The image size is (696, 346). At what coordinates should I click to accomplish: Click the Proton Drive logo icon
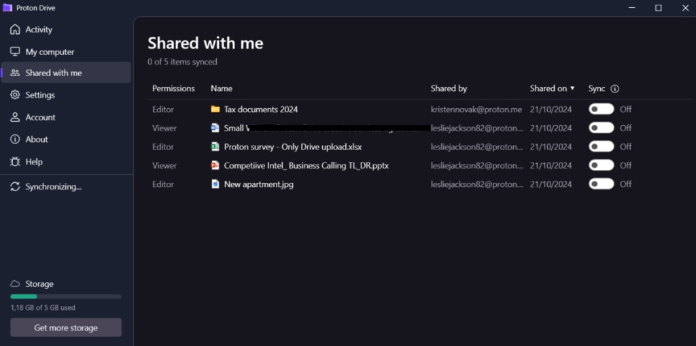tap(7, 7)
